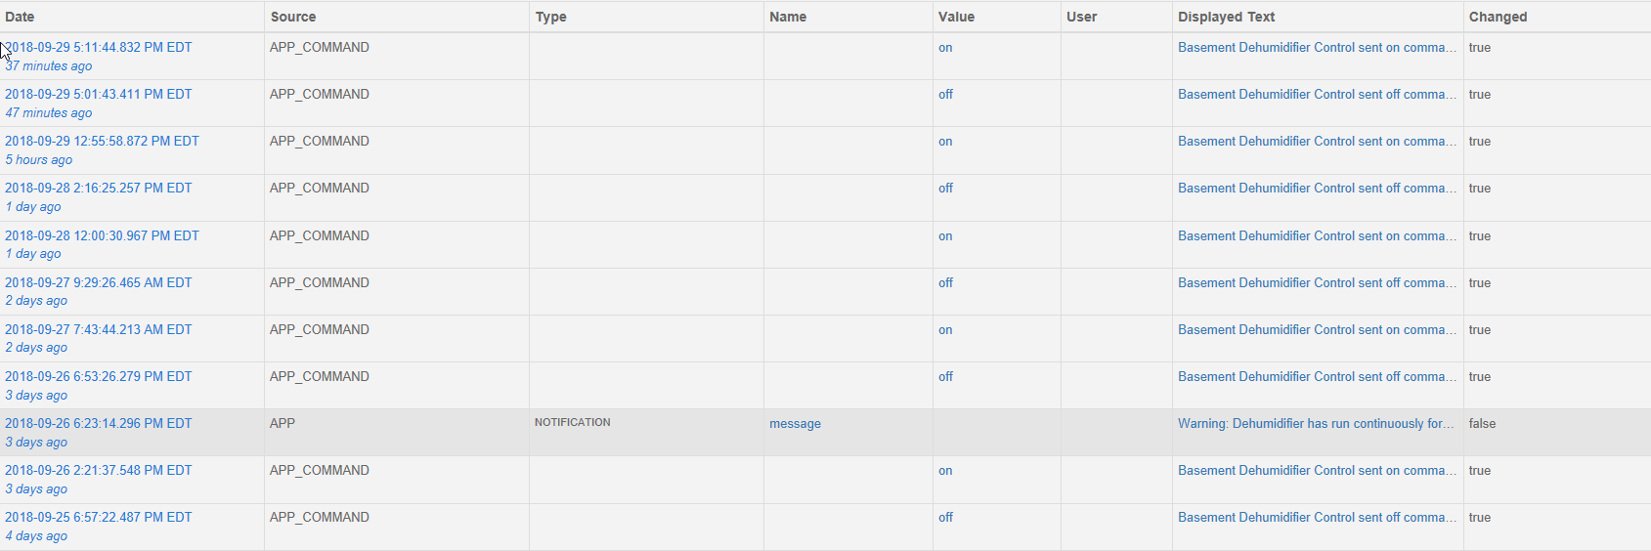This screenshot has width=1651, height=551.
Task: Open event dated 2018-09-28 2:16:25.257 PM
Action: click(99, 188)
